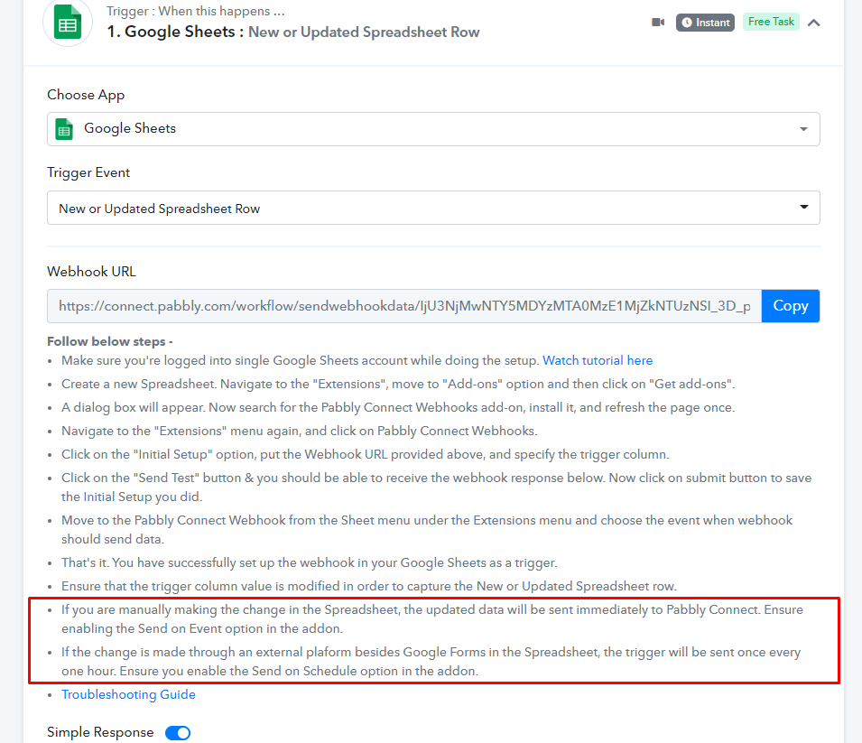The height and width of the screenshot is (743, 862).
Task: Click the 'Trigger : When this happens ...' text
Action: [x=196, y=11]
